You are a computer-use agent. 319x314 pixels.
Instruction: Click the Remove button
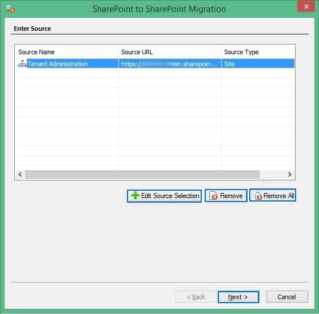226,196
